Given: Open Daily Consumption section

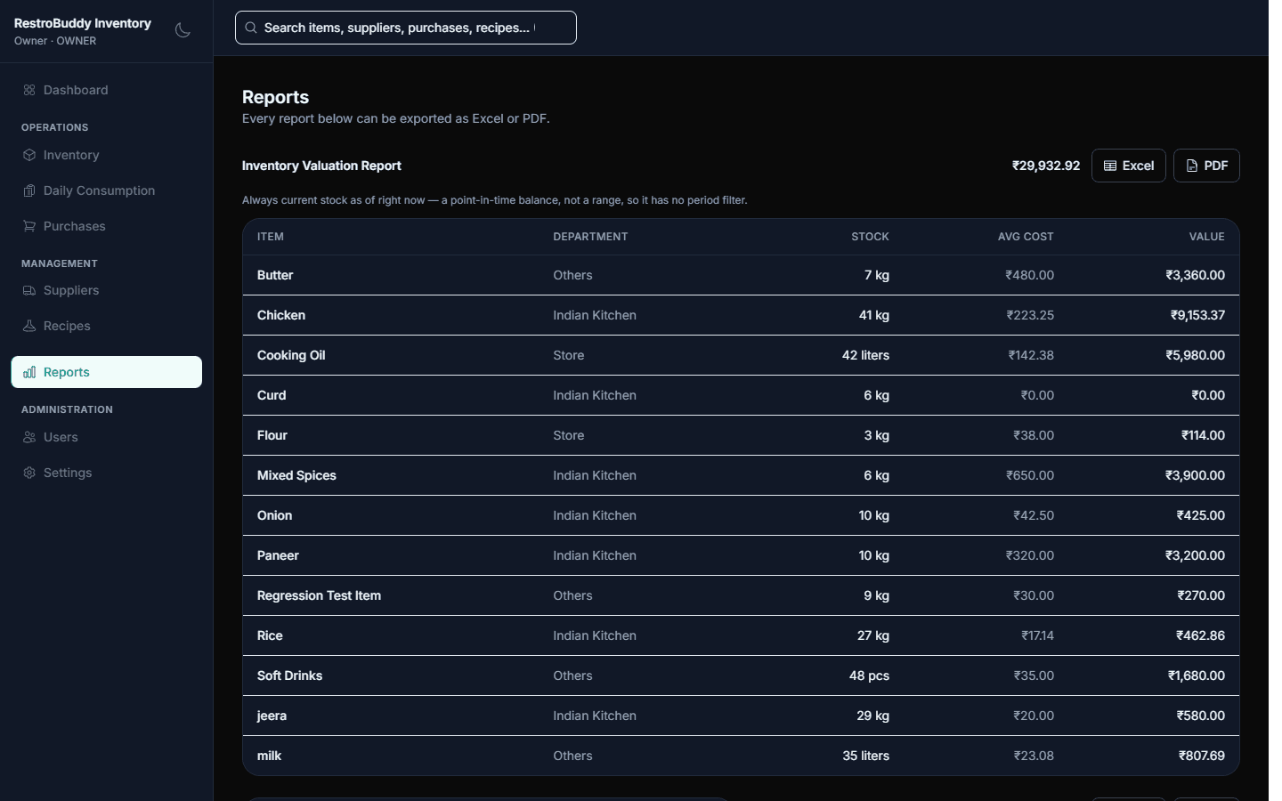Looking at the screenshot, I should pos(106,190).
